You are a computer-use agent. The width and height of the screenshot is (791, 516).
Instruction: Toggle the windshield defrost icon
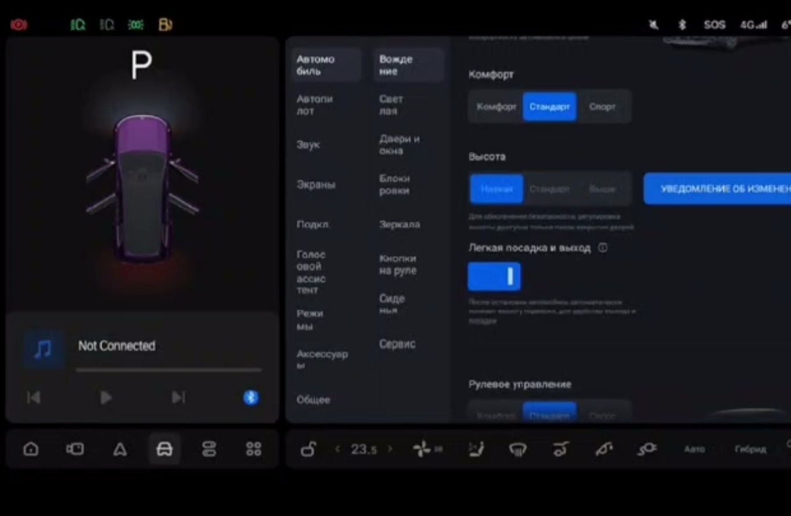tap(518, 449)
